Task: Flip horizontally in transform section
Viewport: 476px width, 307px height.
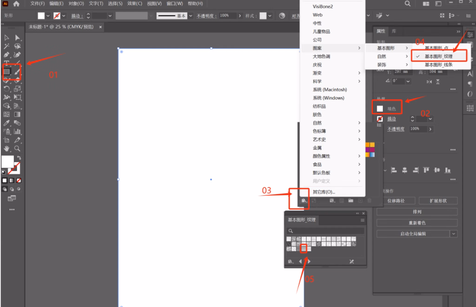Action: [x=429, y=82]
